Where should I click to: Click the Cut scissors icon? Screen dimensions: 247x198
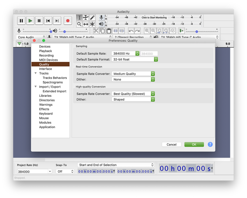click(96, 31)
